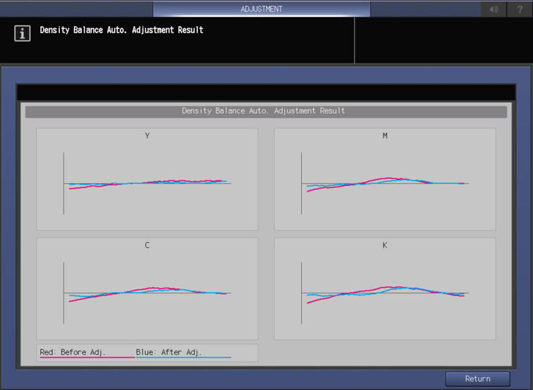Click the red Before Adj. legend line
533x390 pixels.
87,358
